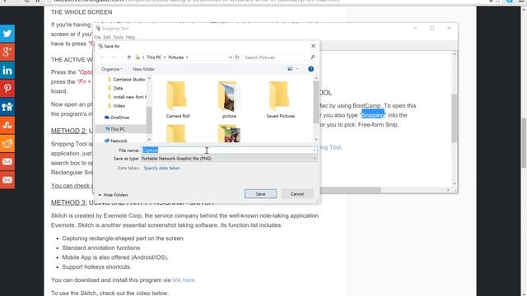Open the Camera Roll folder

click(178, 100)
